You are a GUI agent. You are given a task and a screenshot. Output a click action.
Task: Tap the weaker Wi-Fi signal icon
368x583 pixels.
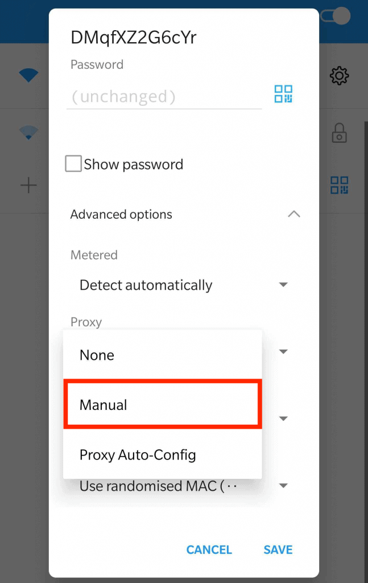click(x=28, y=133)
